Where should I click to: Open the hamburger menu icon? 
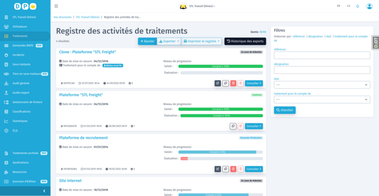(x=56, y=6)
